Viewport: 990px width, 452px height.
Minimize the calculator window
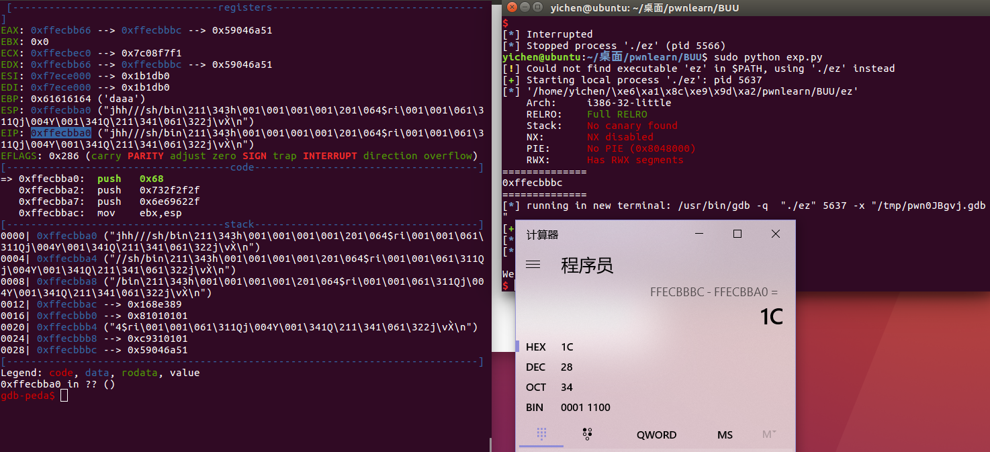[x=699, y=234]
